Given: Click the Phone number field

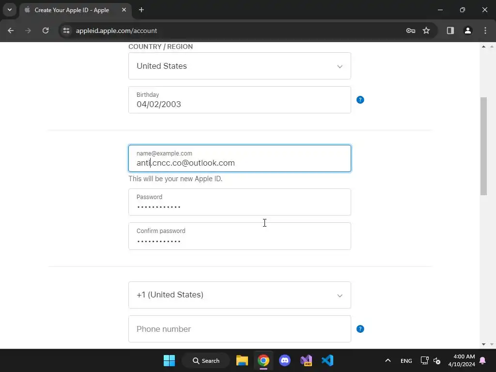Looking at the screenshot, I should click(x=240, y=329).
